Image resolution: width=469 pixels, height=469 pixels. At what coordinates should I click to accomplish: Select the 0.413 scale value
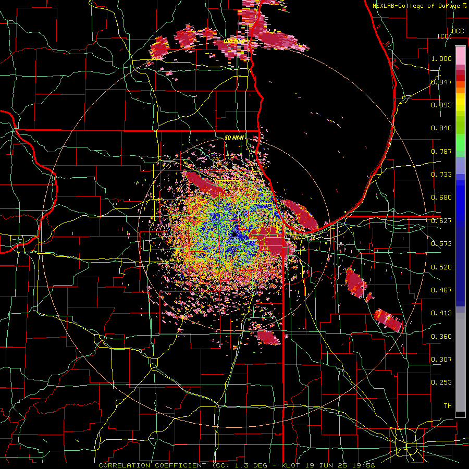[441, 313]
